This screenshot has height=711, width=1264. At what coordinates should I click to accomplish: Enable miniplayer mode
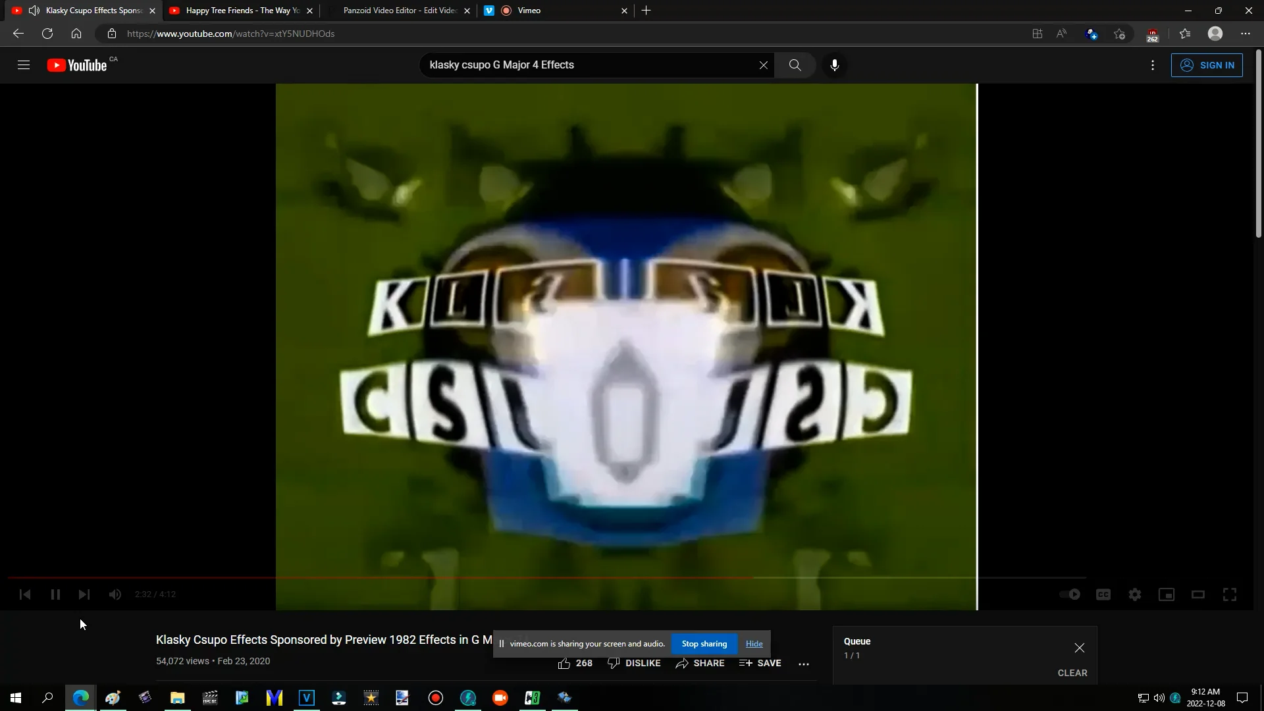pyautogui.click(x=1167, y=594)
